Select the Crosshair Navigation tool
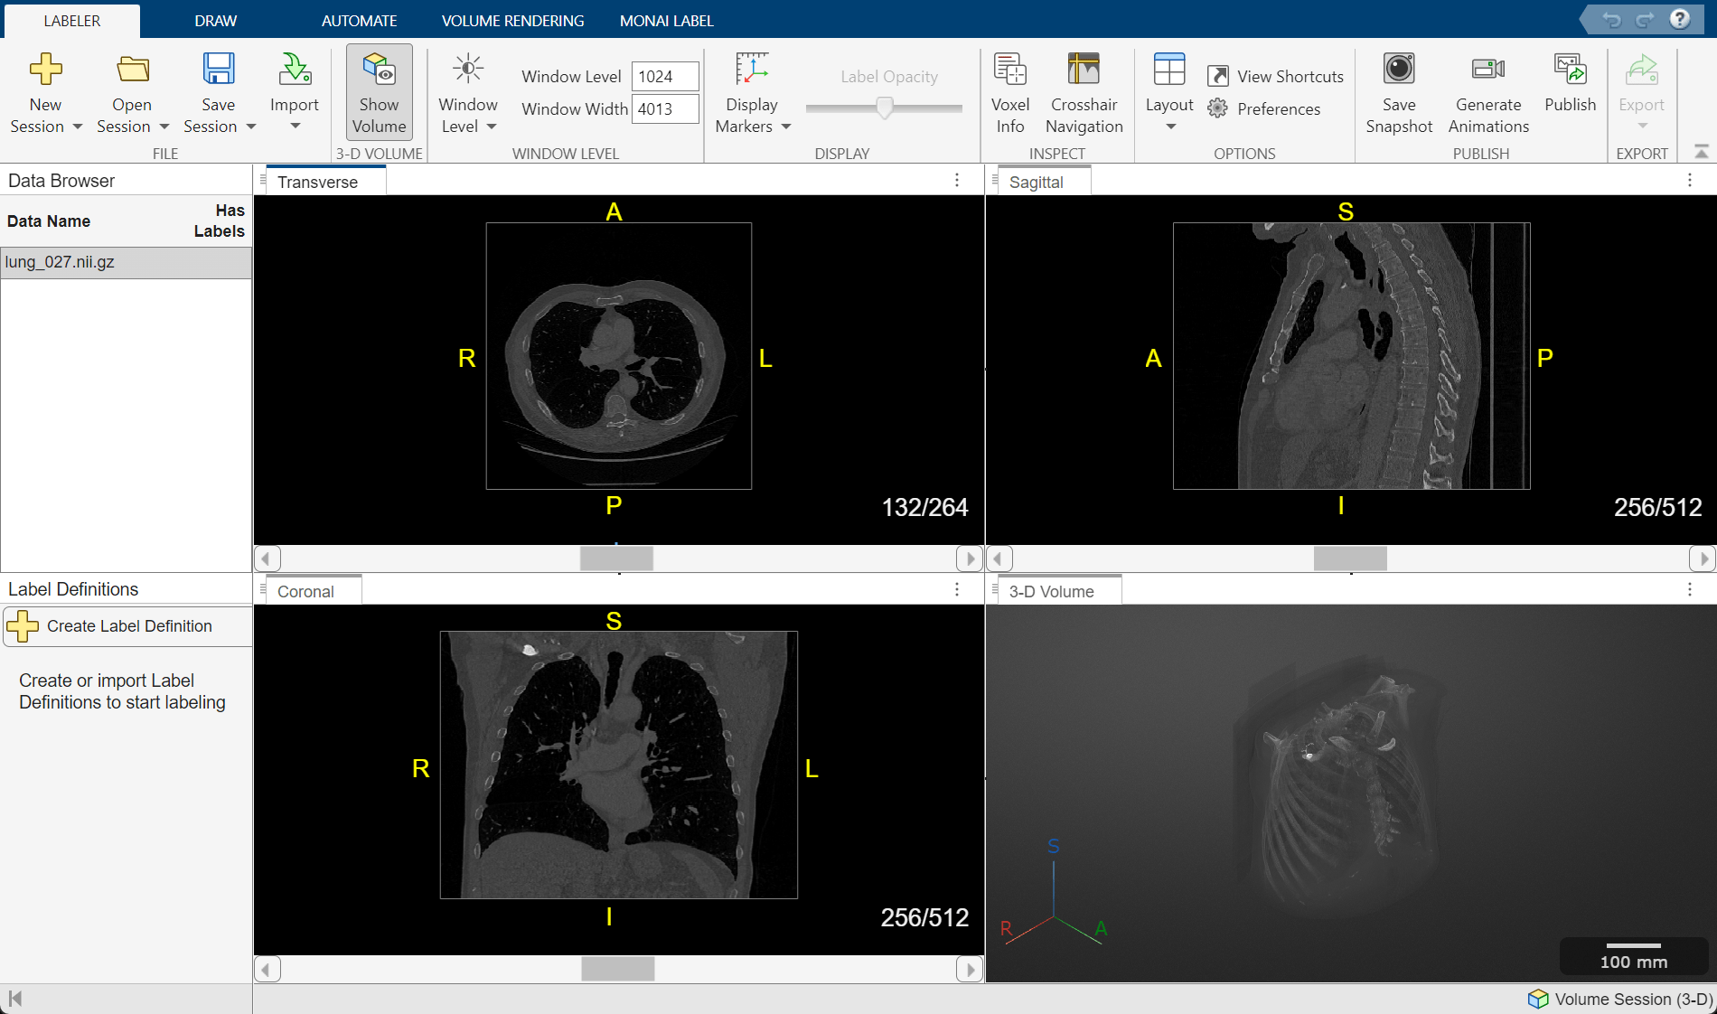 coord(1084,90)
